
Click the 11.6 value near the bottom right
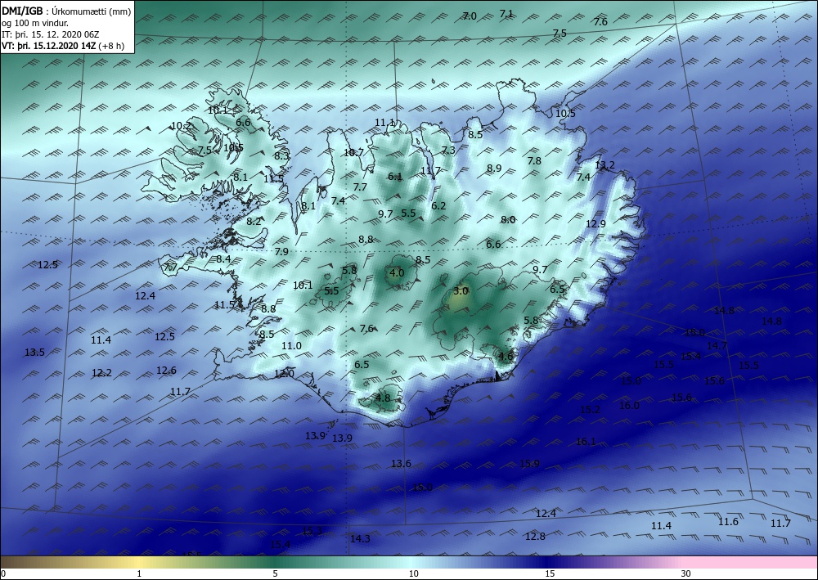click(x=728, y=522)
